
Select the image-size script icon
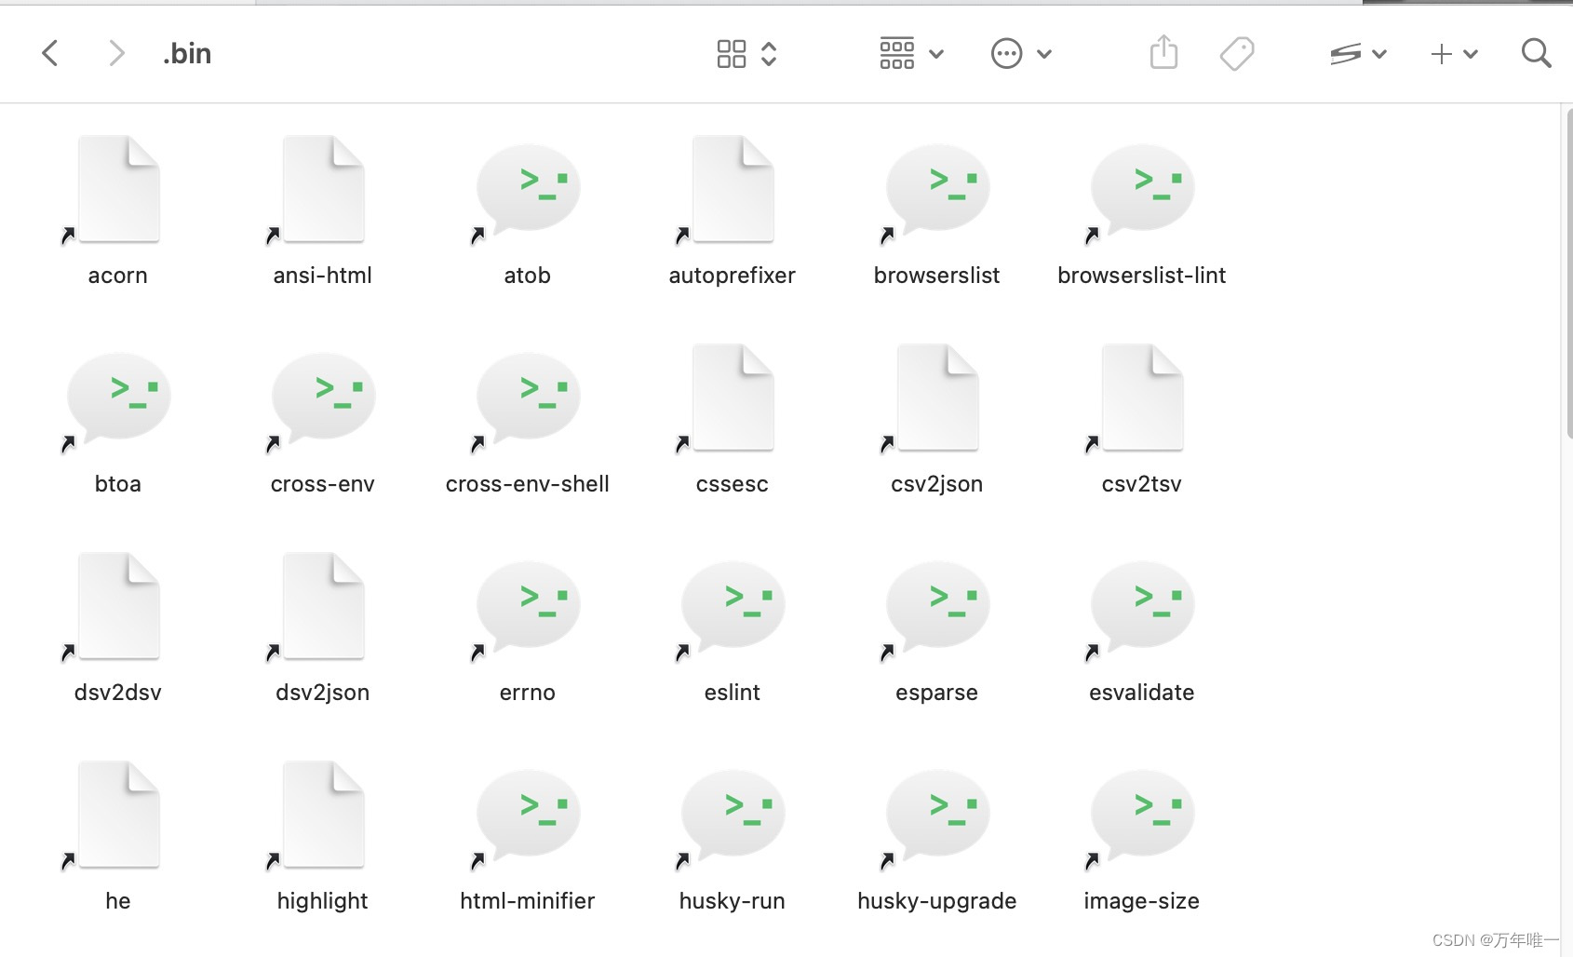1142,815
